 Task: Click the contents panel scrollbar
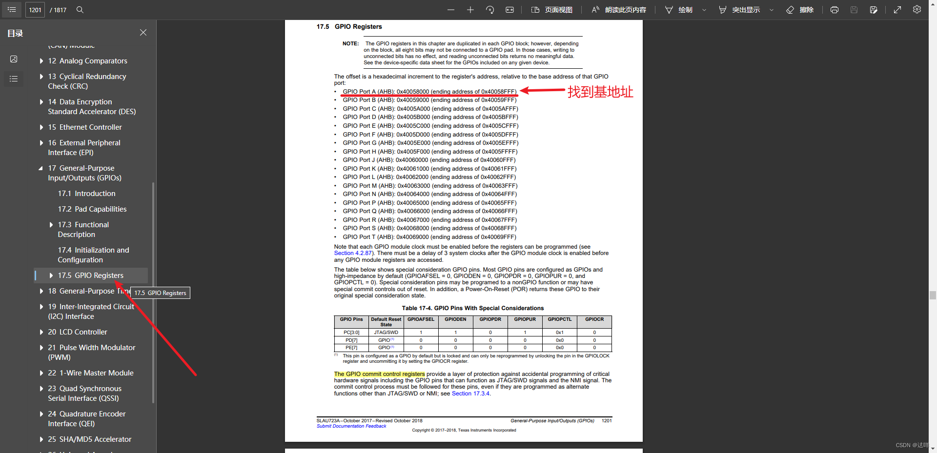[153, 293]
